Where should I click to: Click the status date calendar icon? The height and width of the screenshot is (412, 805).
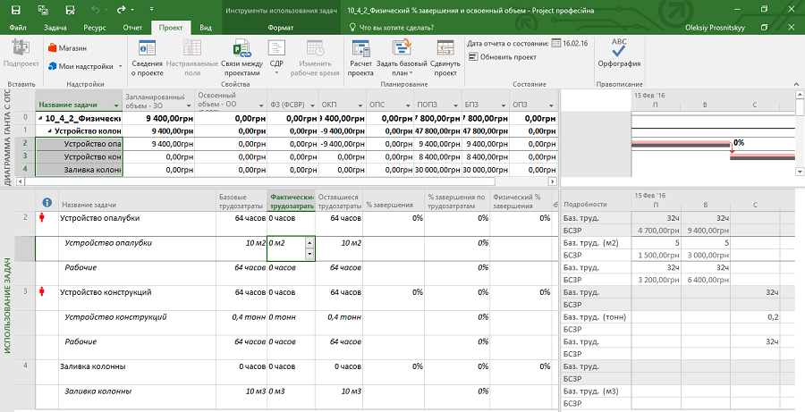coord(556,44)
